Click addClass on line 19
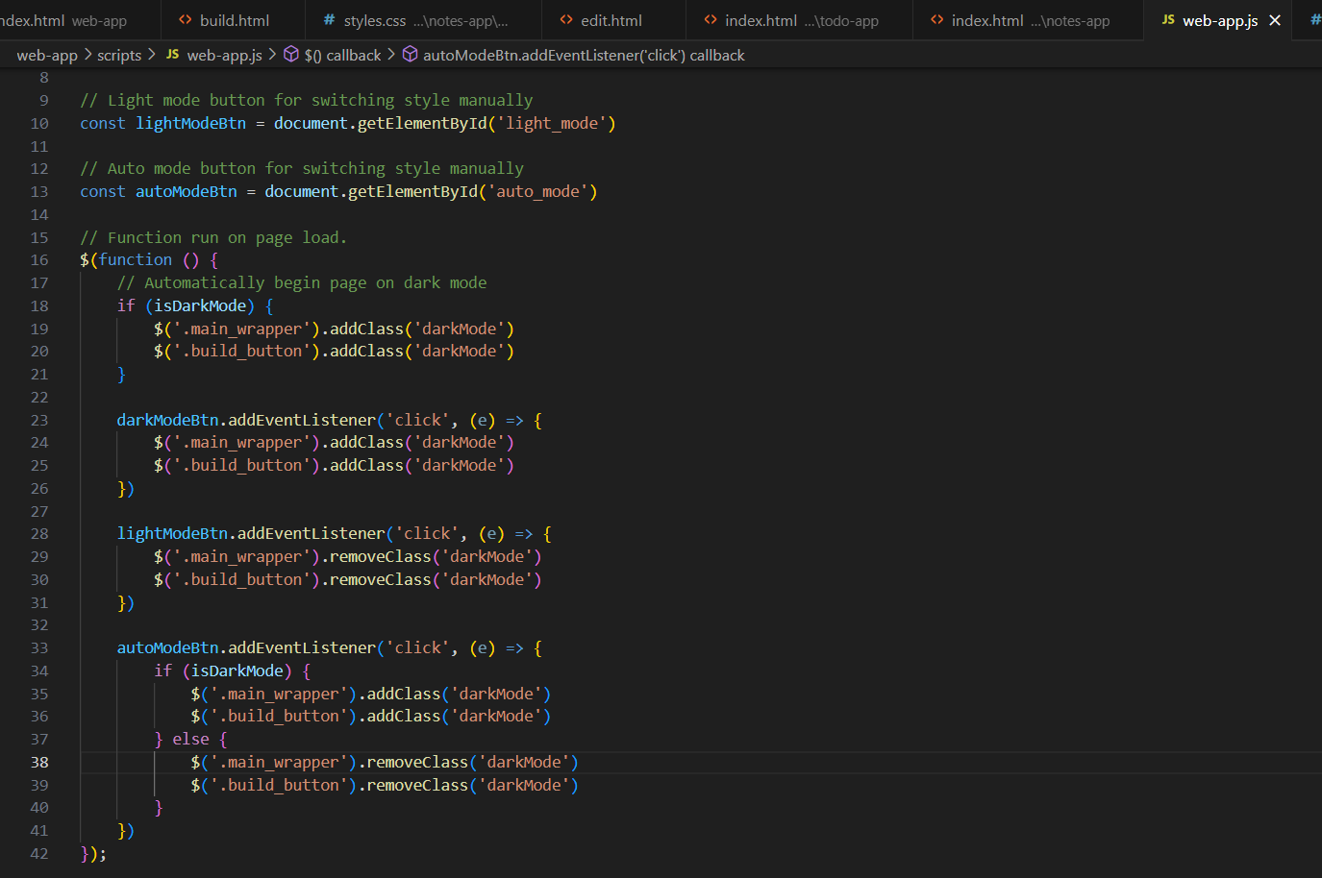This screenshot has width=1322, height=878. point(366,329)
